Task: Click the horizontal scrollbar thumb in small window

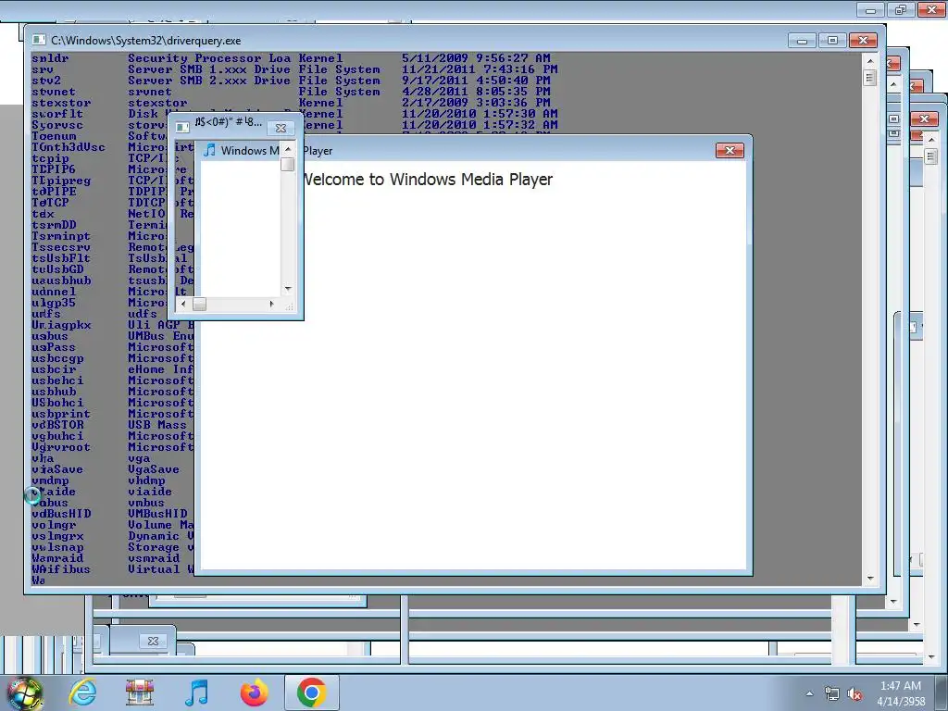Action: [199, 304]
